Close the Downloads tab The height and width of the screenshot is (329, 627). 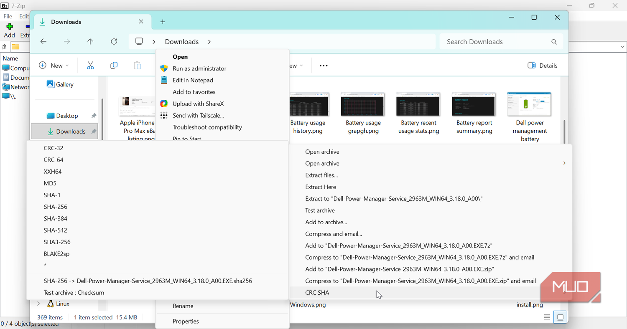pos(141,22)
